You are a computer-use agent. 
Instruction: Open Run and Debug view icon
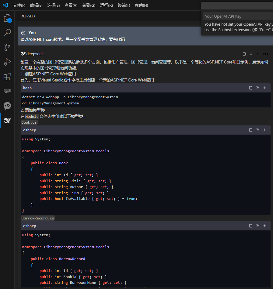[x=7, y=62]
